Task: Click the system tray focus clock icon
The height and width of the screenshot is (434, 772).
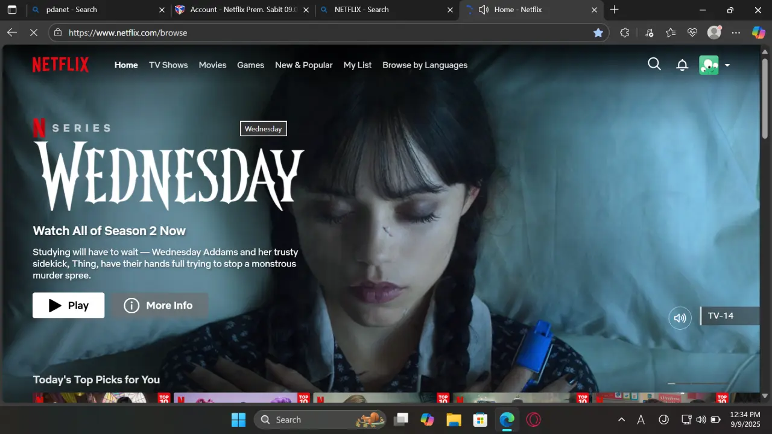Action: 664,420
